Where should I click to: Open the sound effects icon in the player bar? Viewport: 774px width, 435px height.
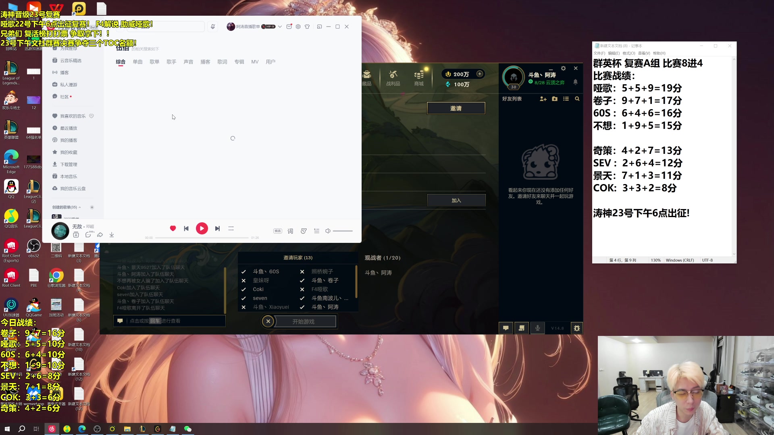pos(304,231)
